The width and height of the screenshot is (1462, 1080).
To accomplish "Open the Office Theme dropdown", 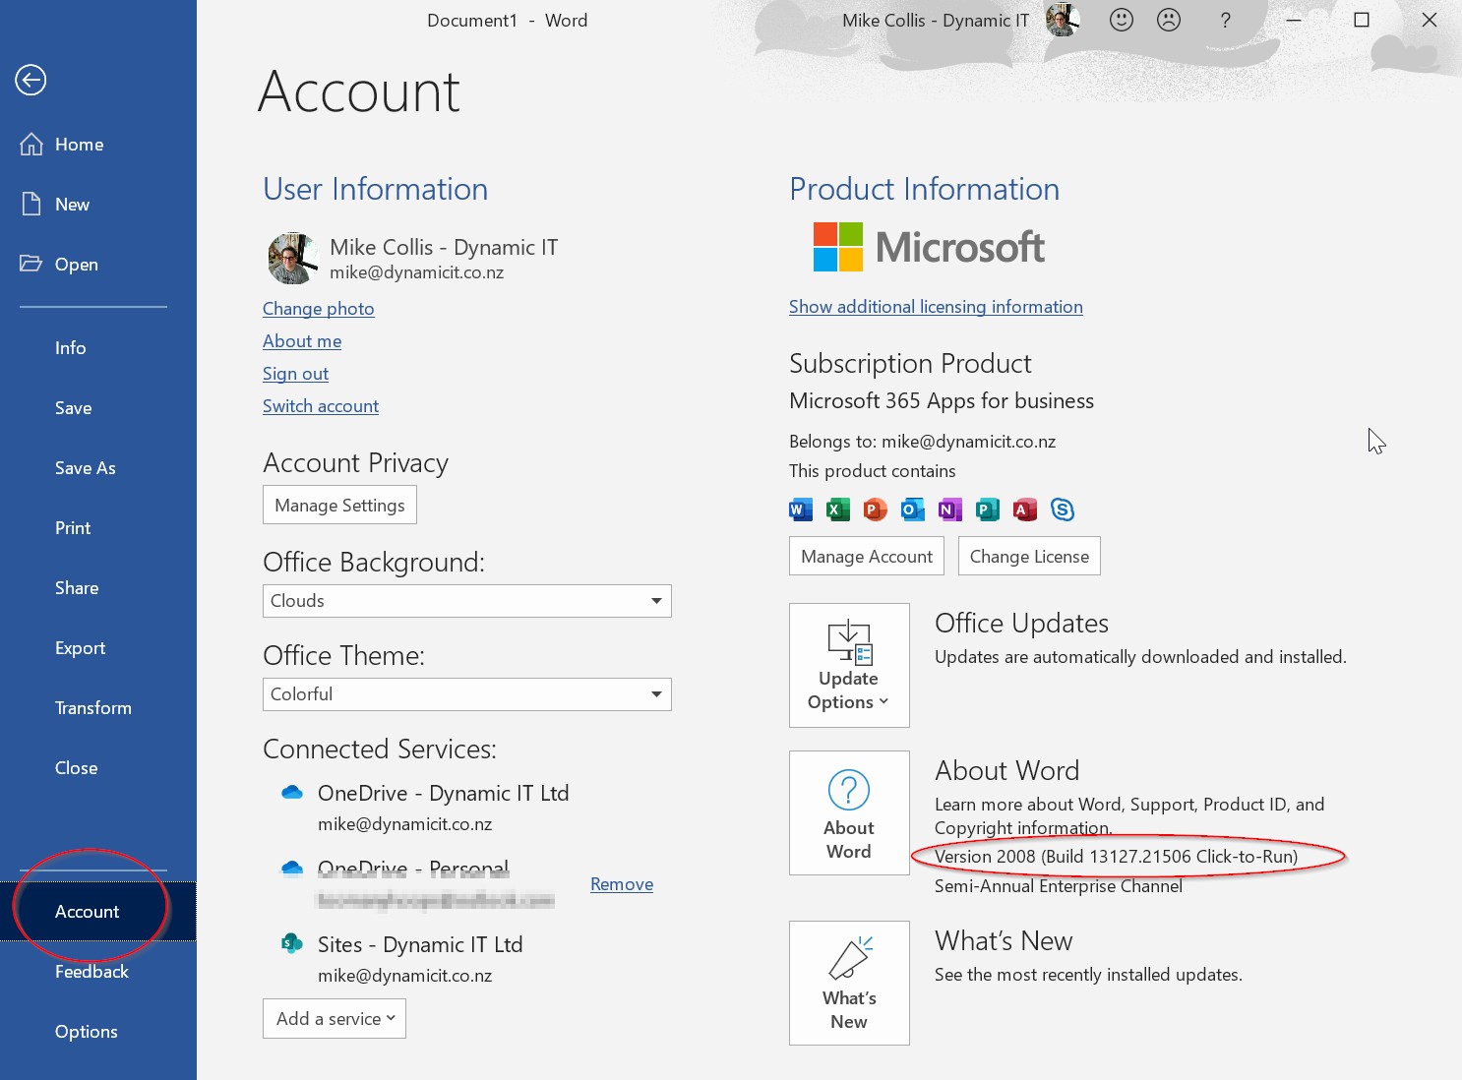I will pos(467,694).
